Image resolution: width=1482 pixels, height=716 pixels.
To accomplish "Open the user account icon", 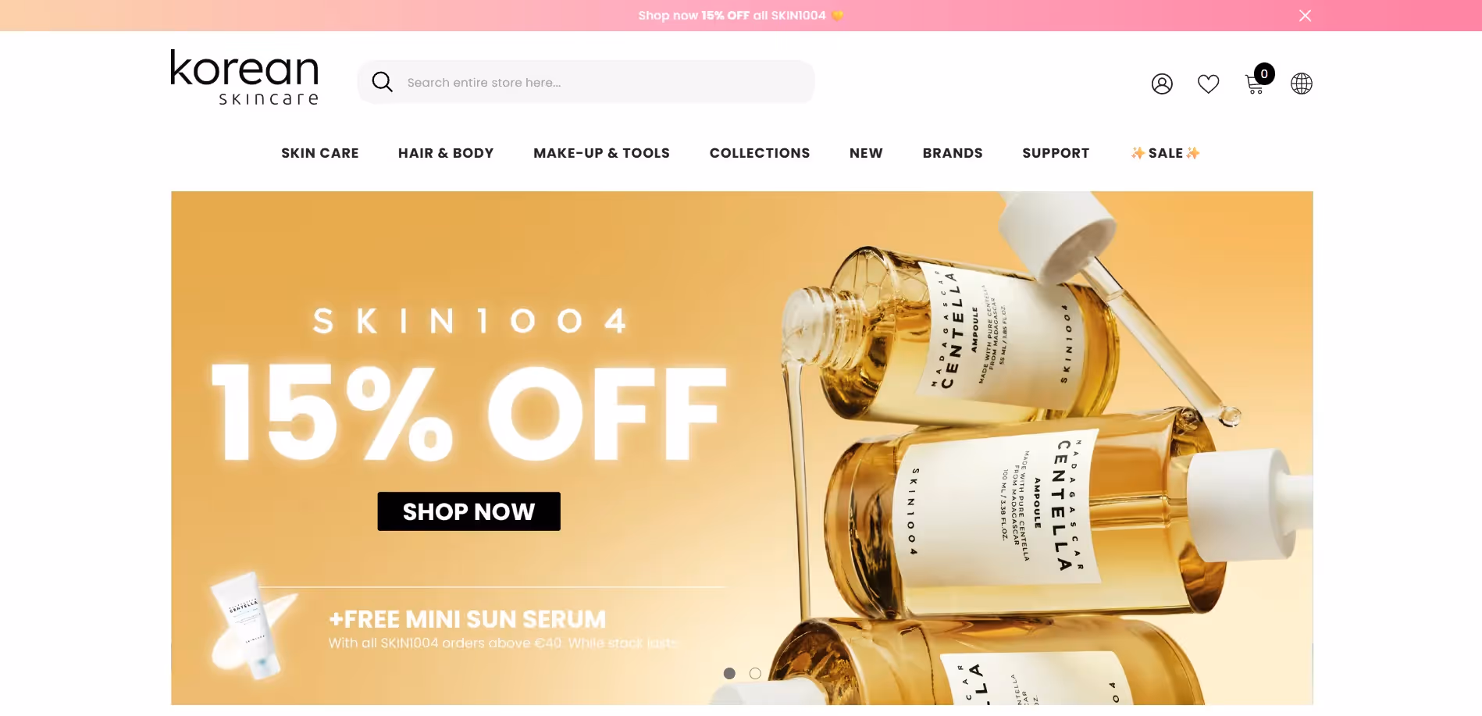I will click(x=1162, y=84).
